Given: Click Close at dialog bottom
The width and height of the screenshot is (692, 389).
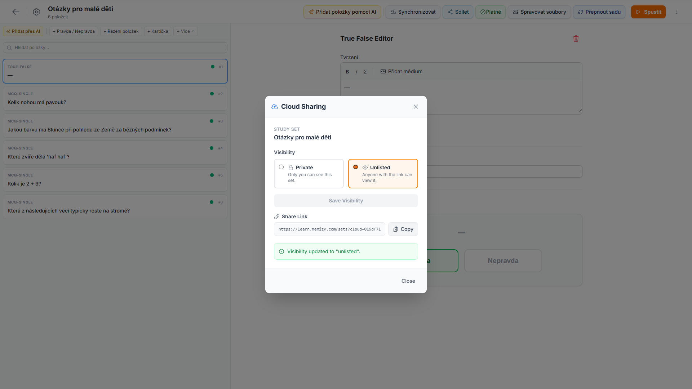Looking at the screenshot, I should [408, 281].
